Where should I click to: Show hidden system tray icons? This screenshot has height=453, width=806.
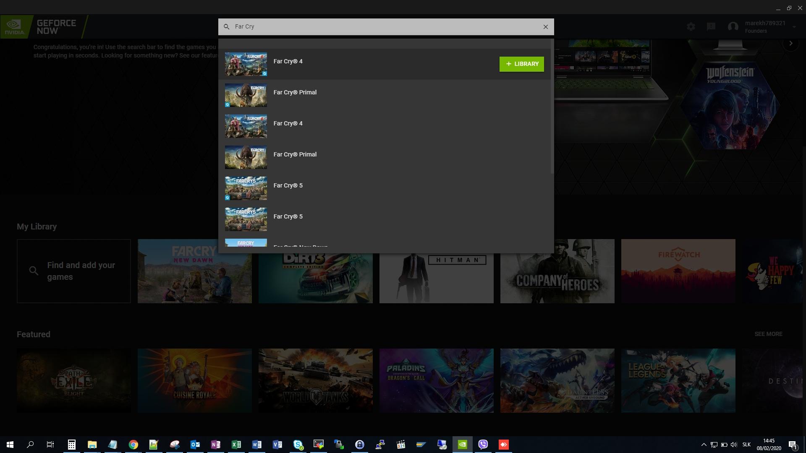click(704, 445)
